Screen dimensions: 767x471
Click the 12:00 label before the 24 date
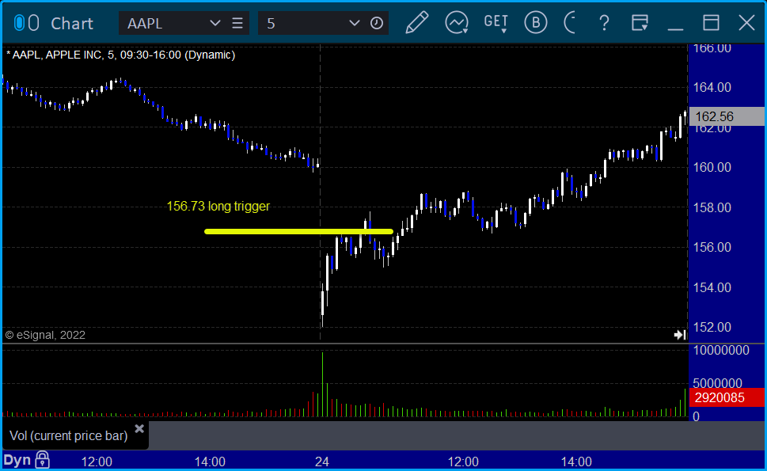pyautogui.click(x=97, y=462)
